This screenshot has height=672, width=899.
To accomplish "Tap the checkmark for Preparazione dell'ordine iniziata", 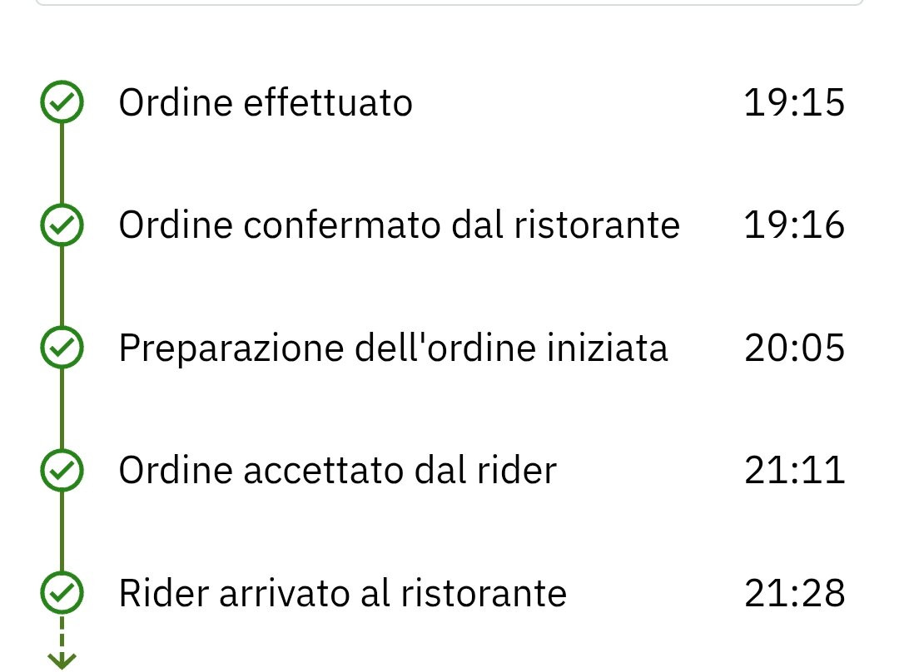I will pyautogui.click(x=62, y=348).
